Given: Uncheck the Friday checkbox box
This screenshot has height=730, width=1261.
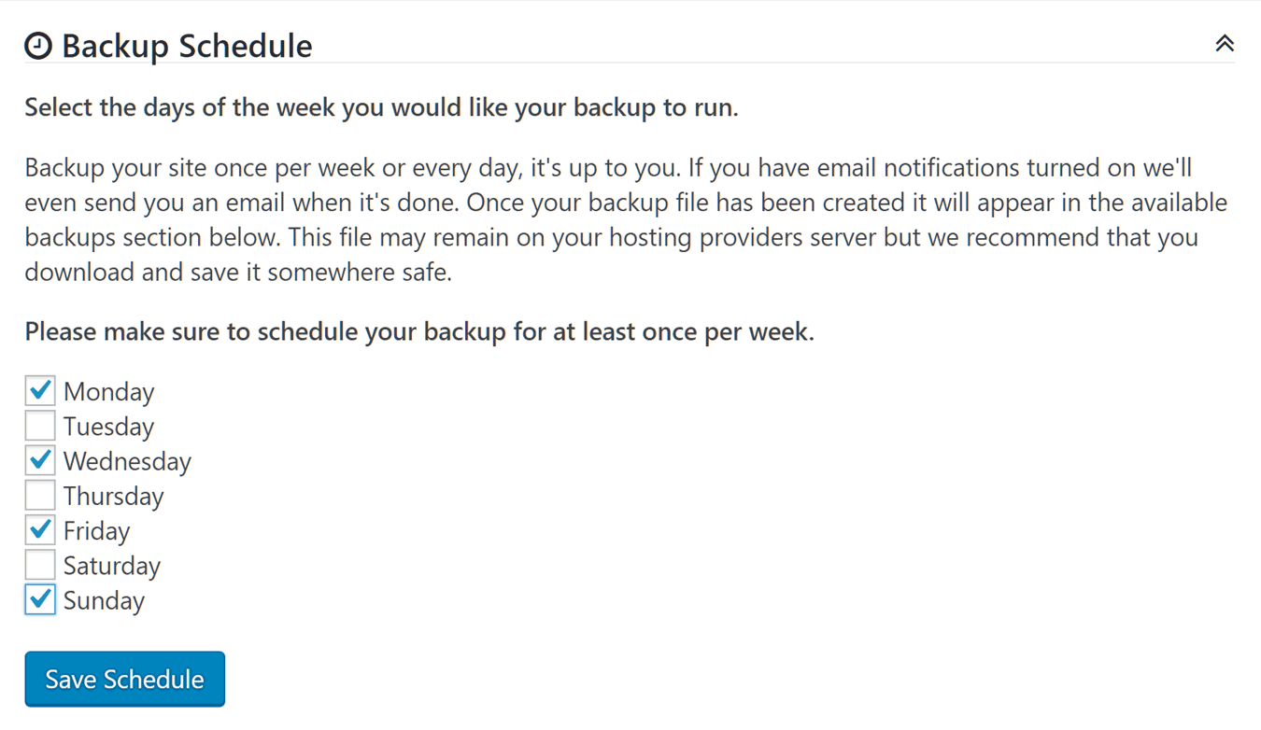Looking at the screenshot, I should pos(40,530).
